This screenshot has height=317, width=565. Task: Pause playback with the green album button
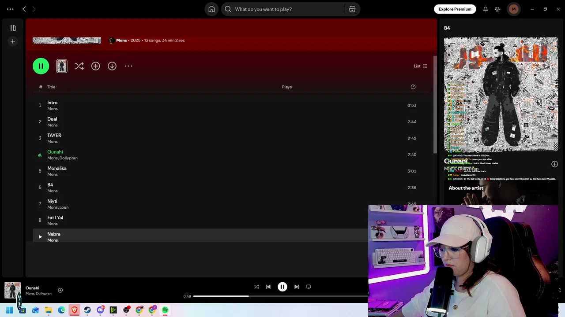pos(41,66)
